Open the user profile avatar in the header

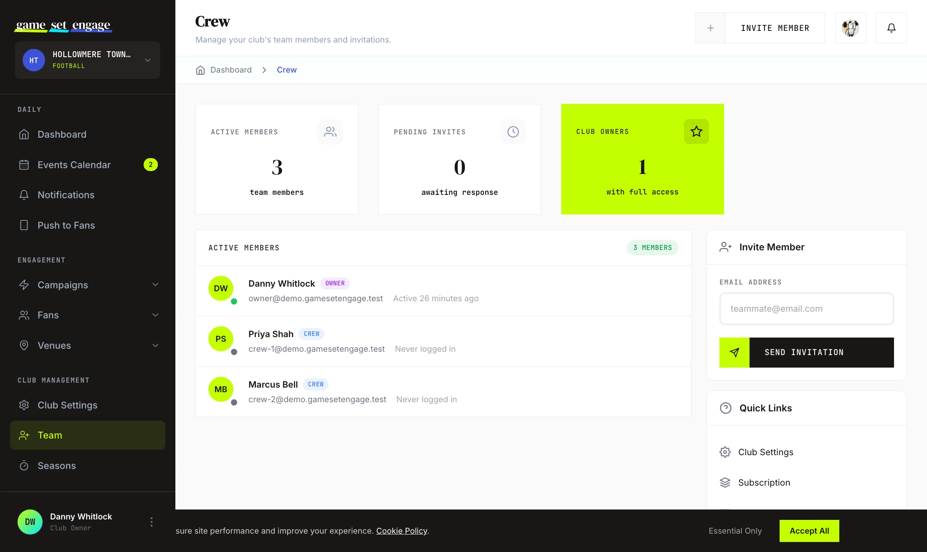[x=850, y=28]
